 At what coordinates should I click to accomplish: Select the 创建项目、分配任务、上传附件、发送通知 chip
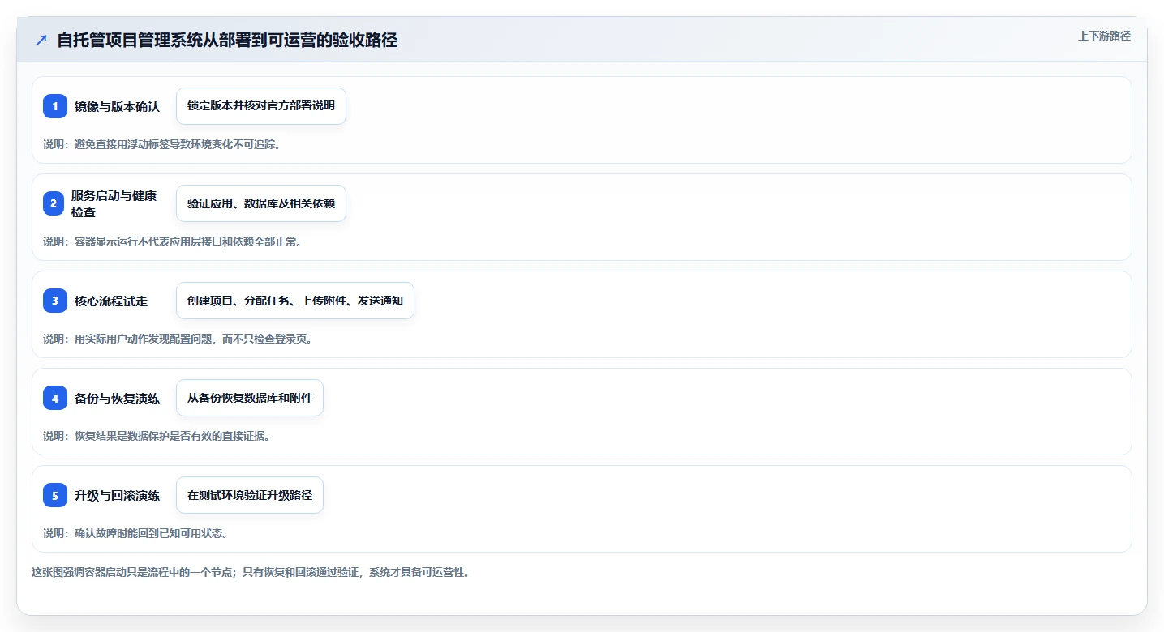(x=295, y=301)
